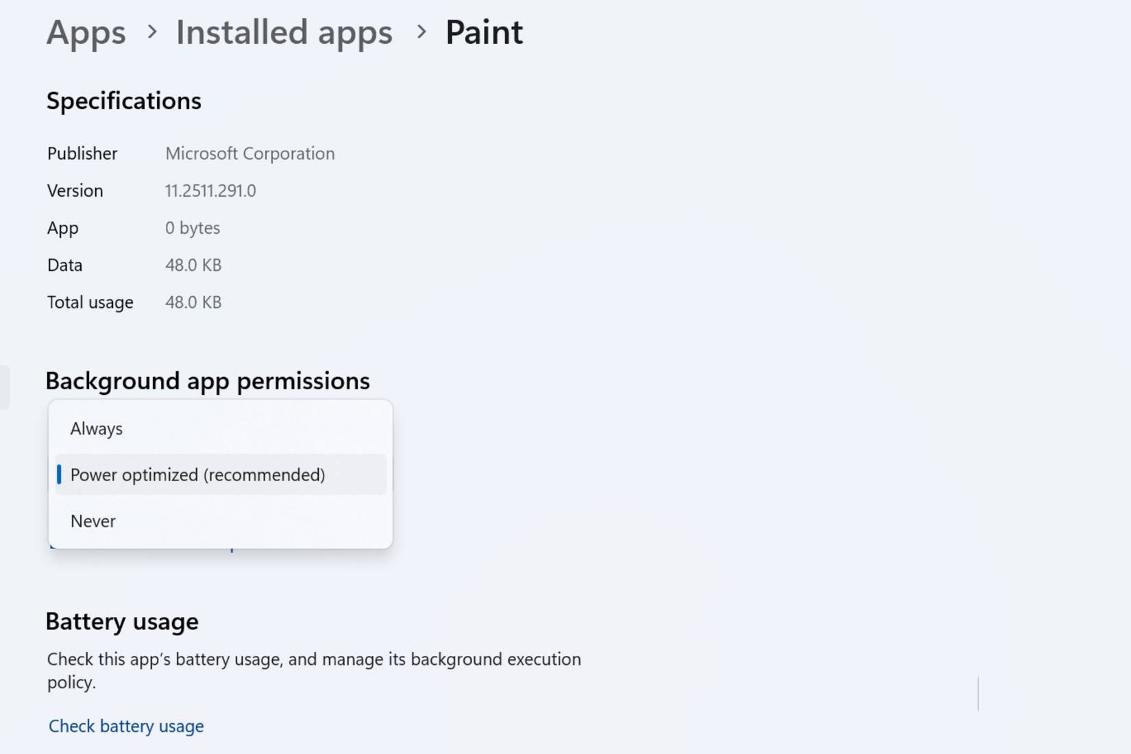The width and height of the screenshot is (1131, 754).
Task: Select the App size showing 0 bytes
Action: (x=192, y=228)
